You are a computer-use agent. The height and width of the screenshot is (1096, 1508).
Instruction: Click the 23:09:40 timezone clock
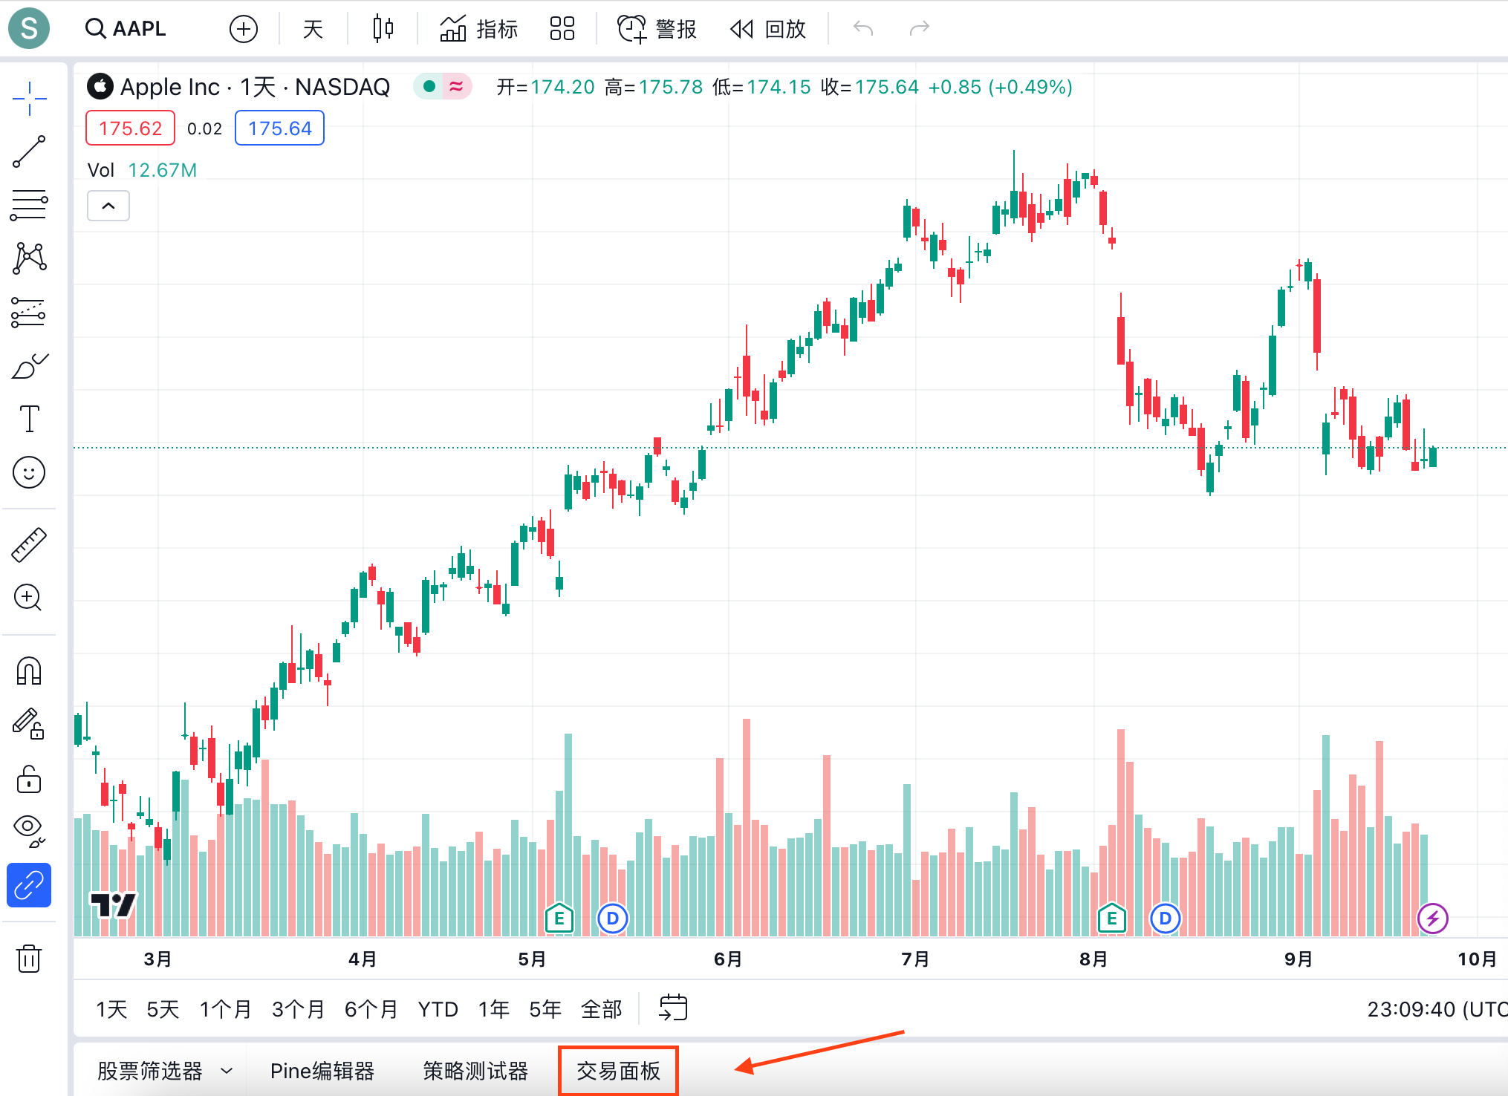tap(1437, 1009)
